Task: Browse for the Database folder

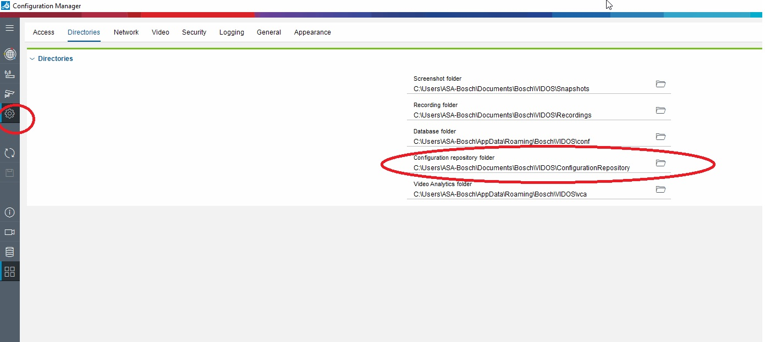Action: click(x=661, y=137)
